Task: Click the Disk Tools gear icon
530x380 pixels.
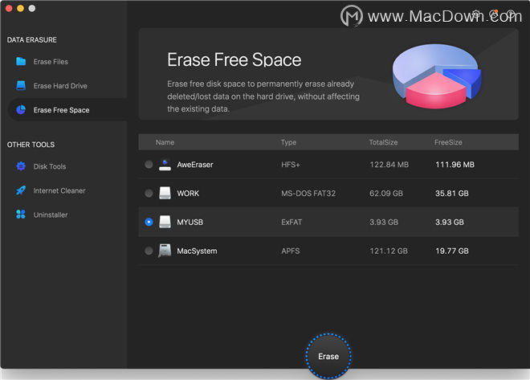Action: tap(21, 166)
